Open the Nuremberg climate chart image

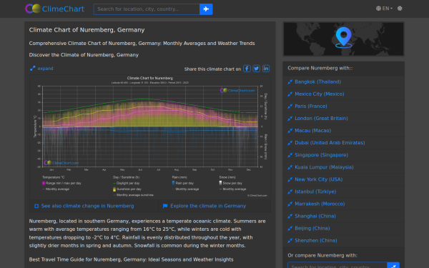(x=150, y=137)
